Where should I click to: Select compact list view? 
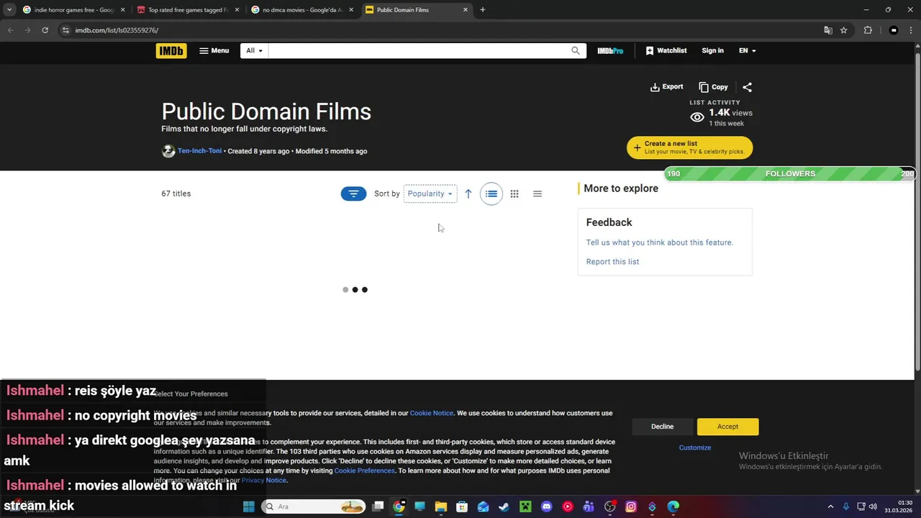click(x=537, y=194)
